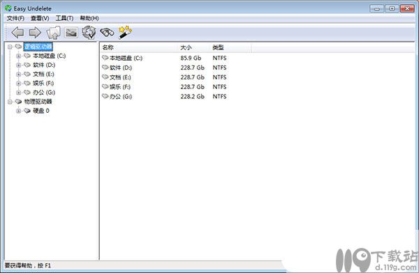Select 办公 (G:) tree label

(x=44, y=93)
